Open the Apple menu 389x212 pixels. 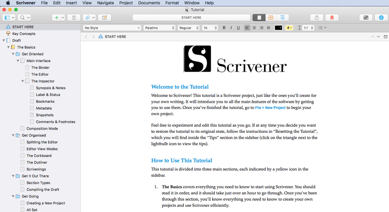click(x=8, y=3)
